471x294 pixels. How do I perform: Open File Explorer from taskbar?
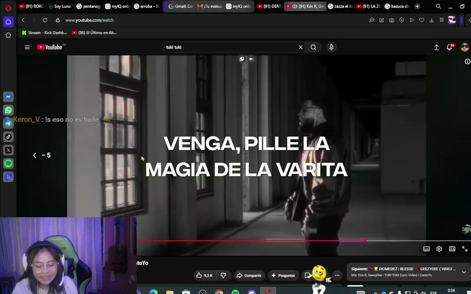tap(170, 292)
